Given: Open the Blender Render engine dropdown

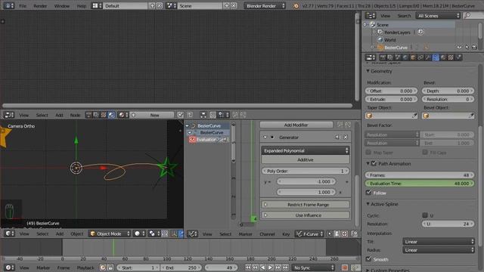Looking at the screenshot, I should click(265, 6).
